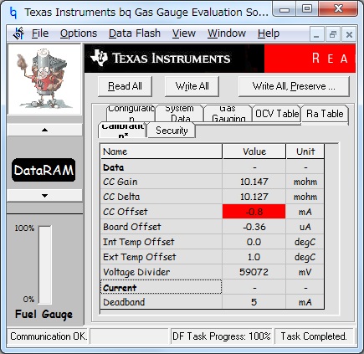Viewport: 364px width, 354px height.
Task: Switch to the OCV Table tab
Action: (277, 114)
